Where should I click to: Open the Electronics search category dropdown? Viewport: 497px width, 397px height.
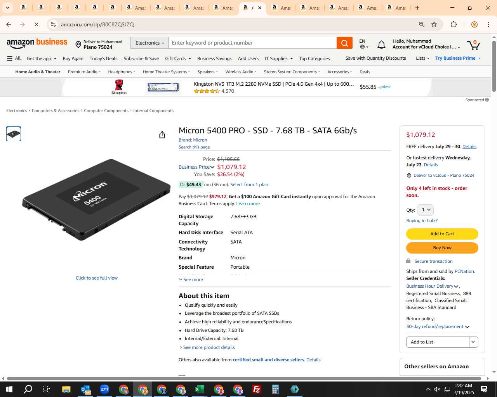point(149,43)
